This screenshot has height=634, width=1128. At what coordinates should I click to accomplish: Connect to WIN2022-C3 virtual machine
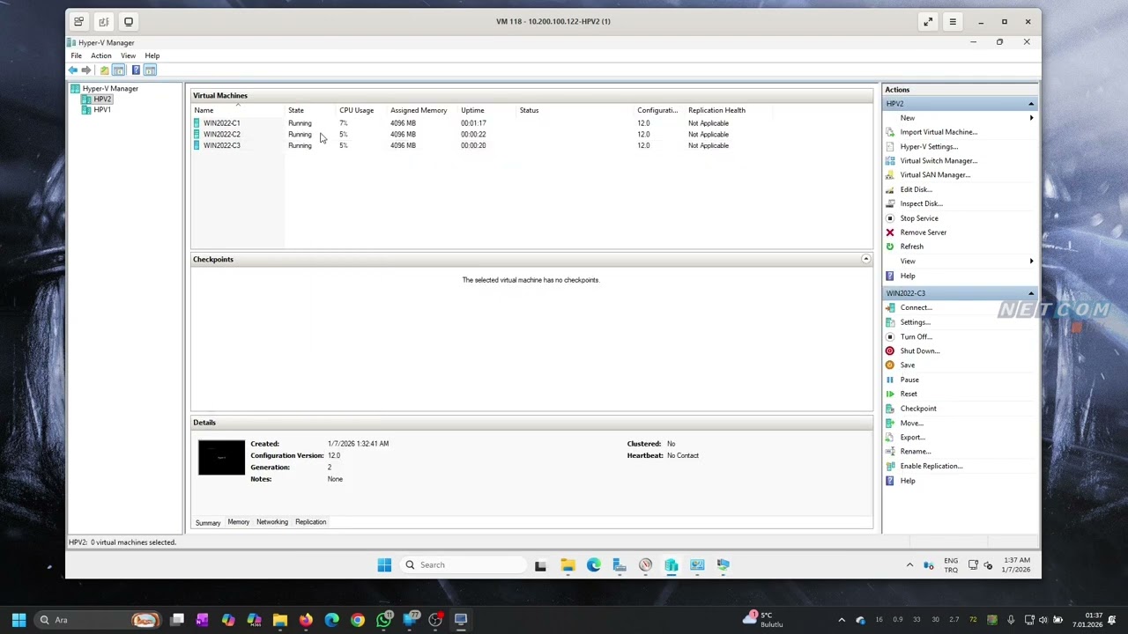[x=916, y=307]
